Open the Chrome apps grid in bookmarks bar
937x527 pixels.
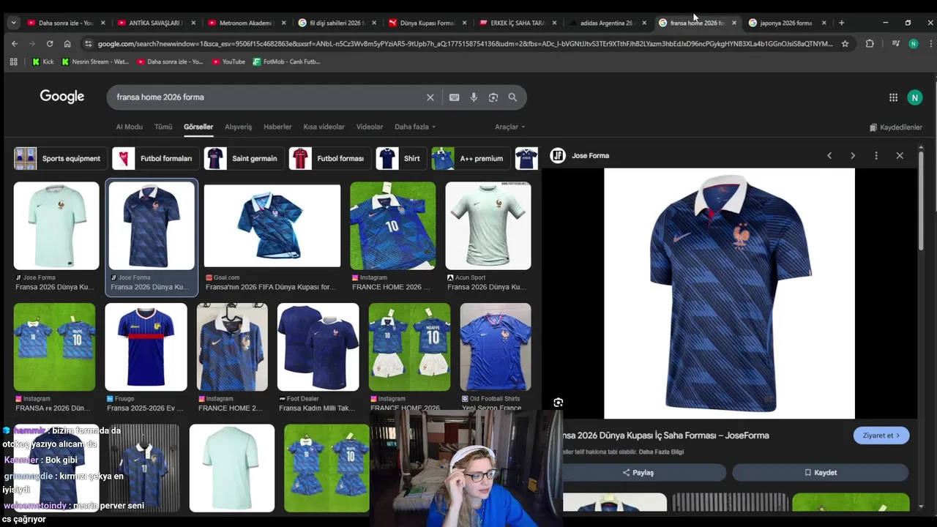pos(13,61)
